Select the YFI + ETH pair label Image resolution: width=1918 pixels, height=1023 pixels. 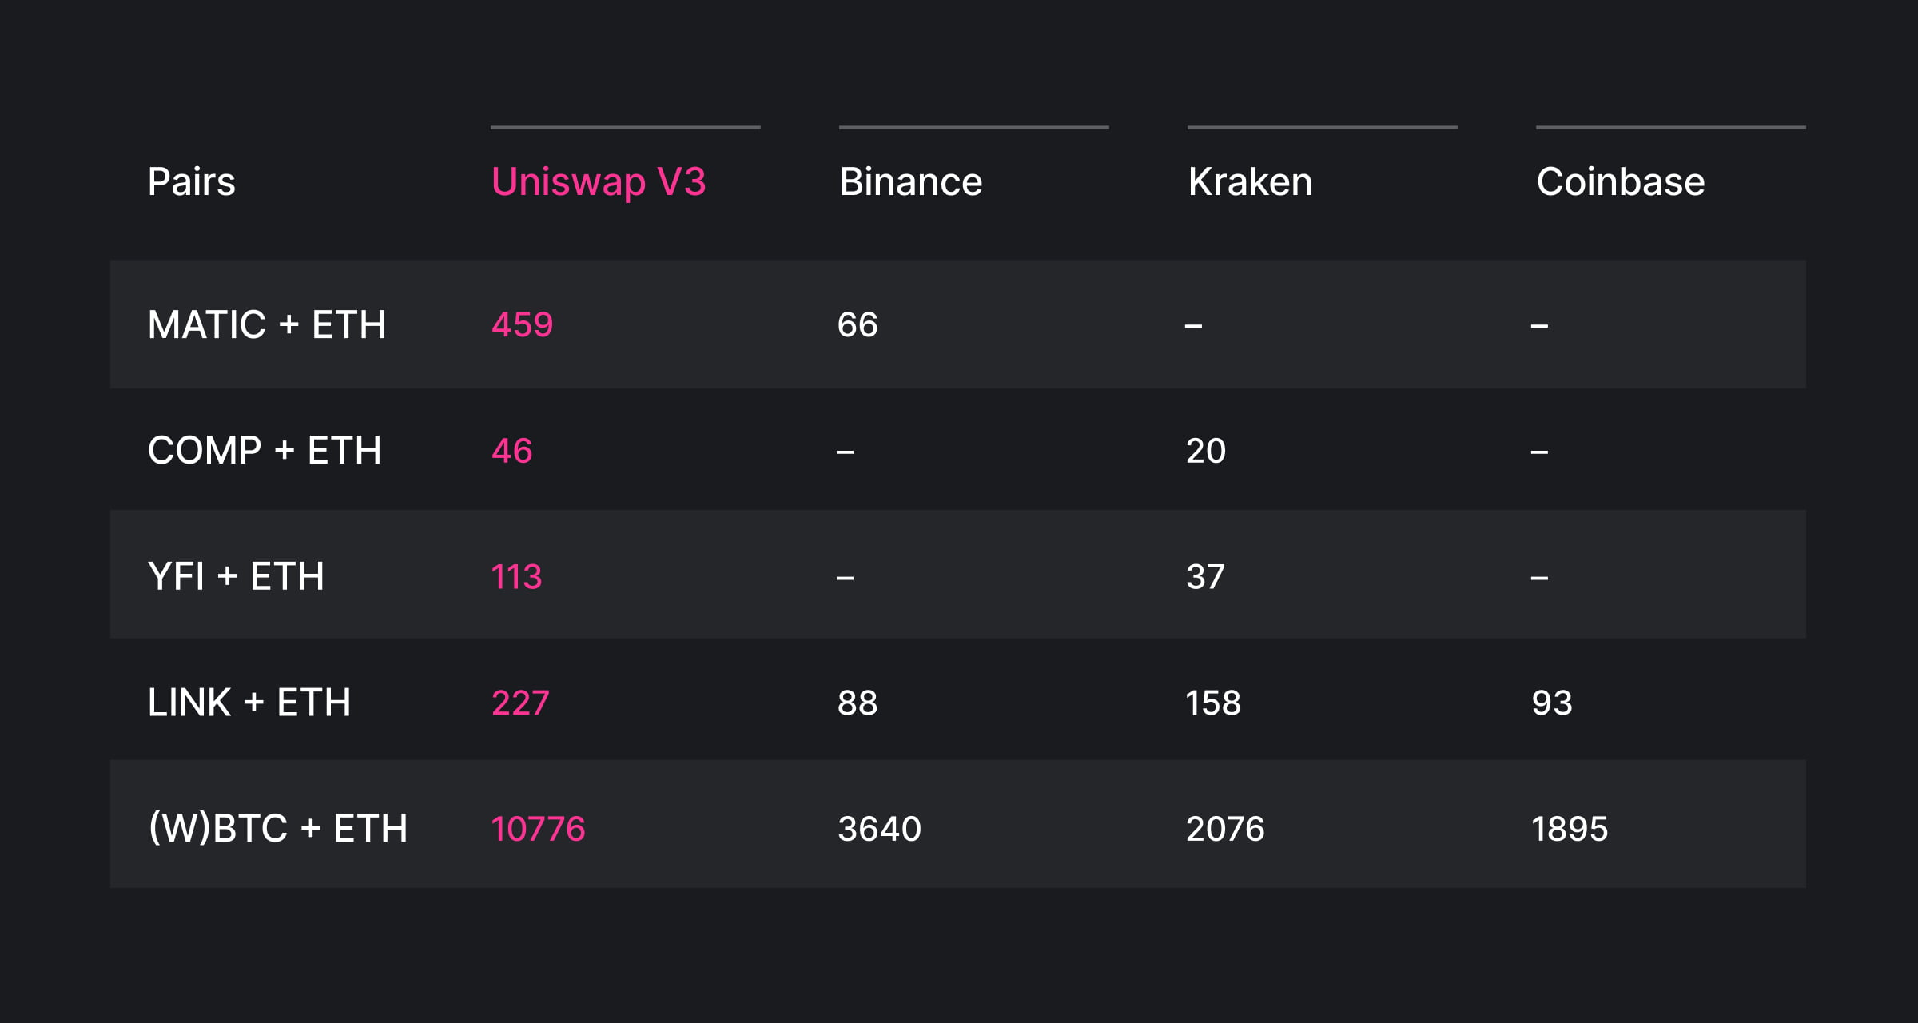point(236,577)
